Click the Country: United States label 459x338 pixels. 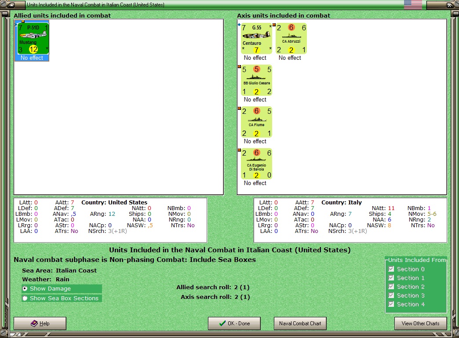tap(114, 203)
